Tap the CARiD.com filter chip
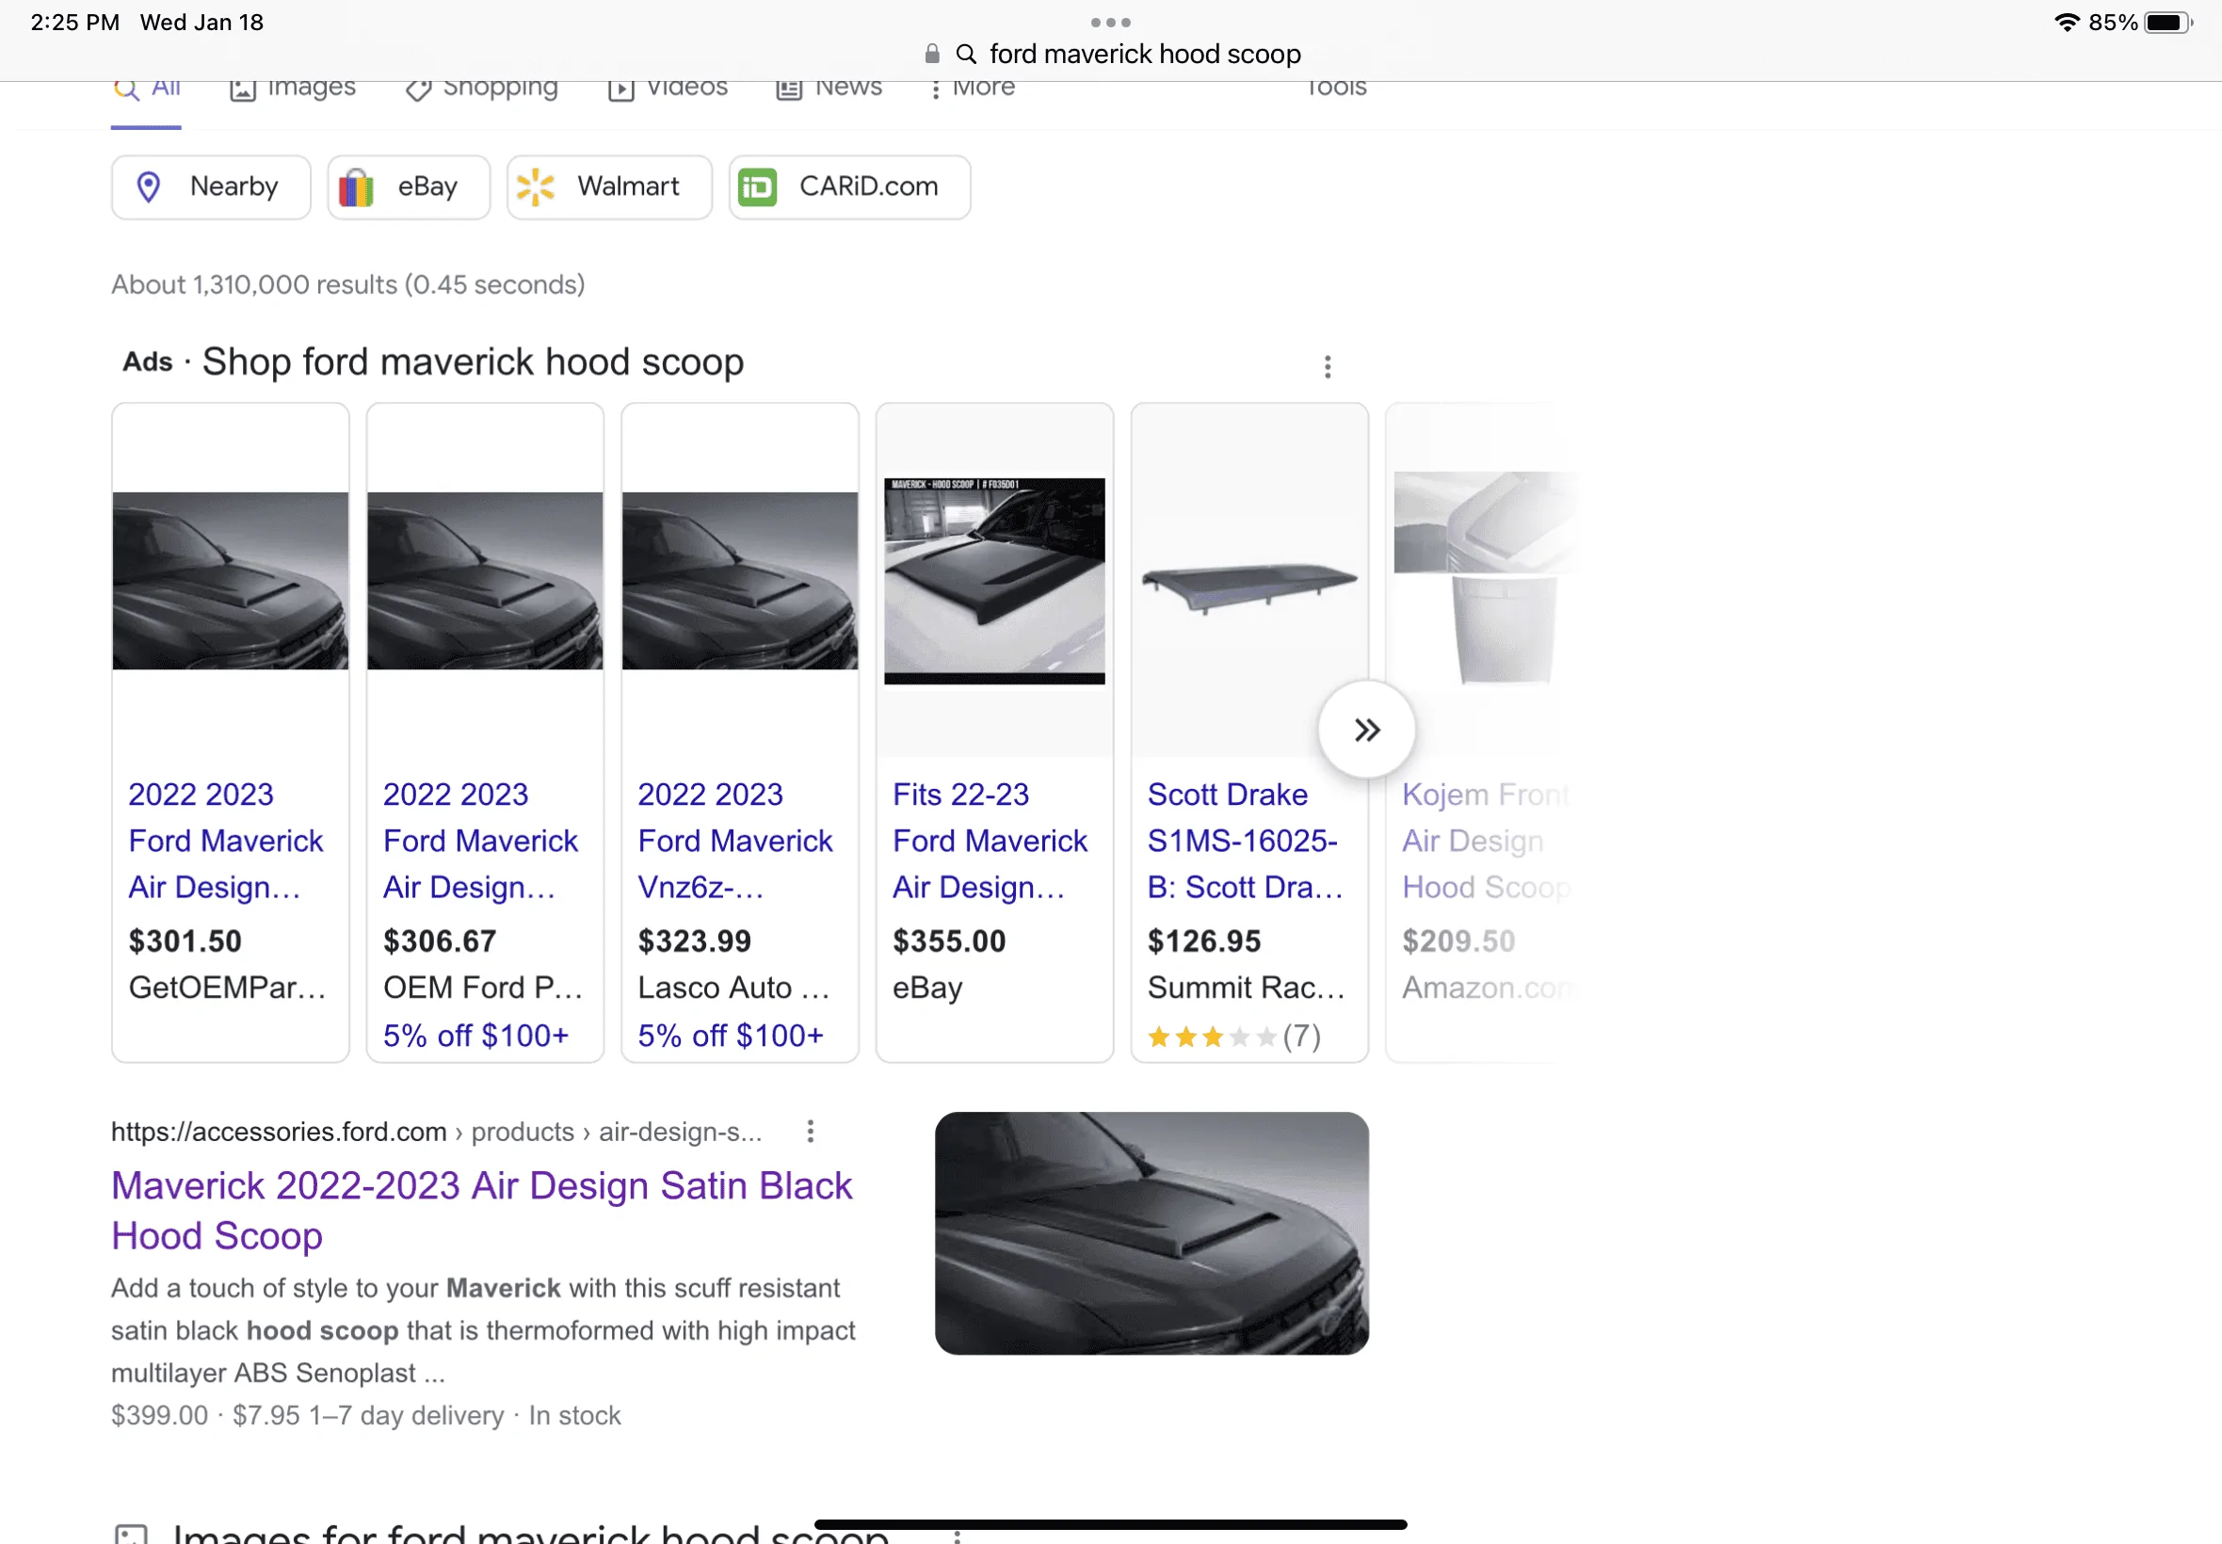2222x1544 pixels. 849,186
